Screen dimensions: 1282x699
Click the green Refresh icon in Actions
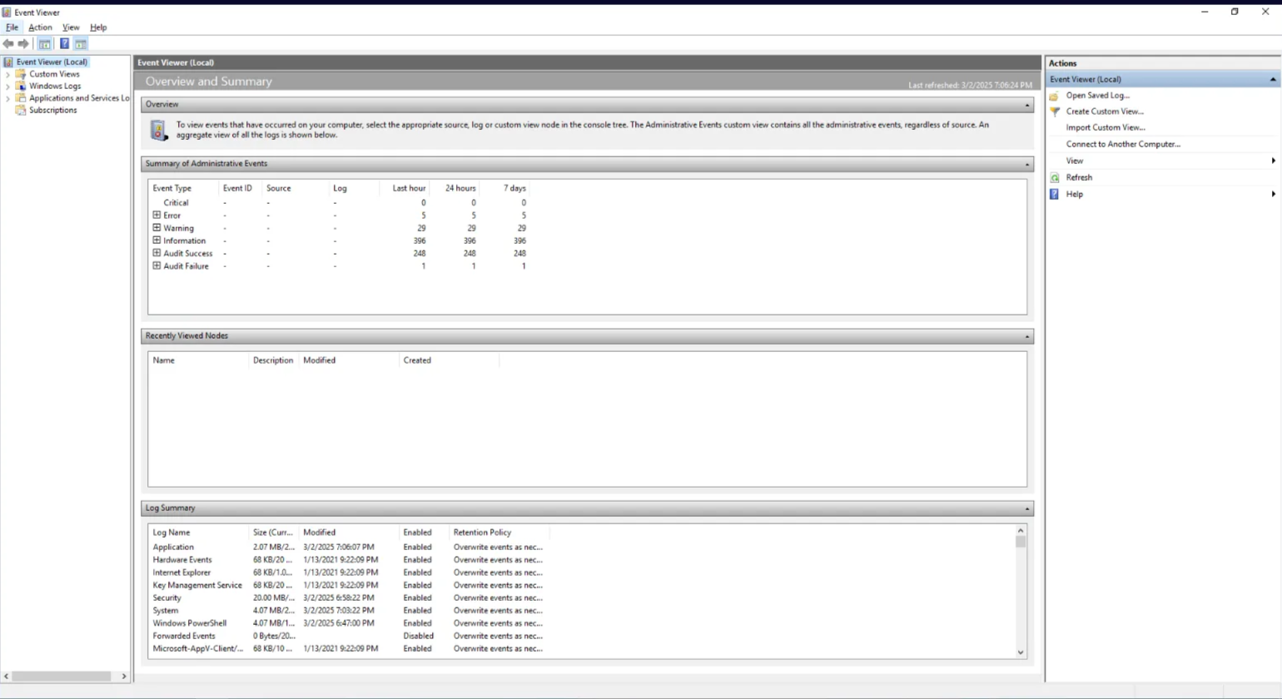1055,177
